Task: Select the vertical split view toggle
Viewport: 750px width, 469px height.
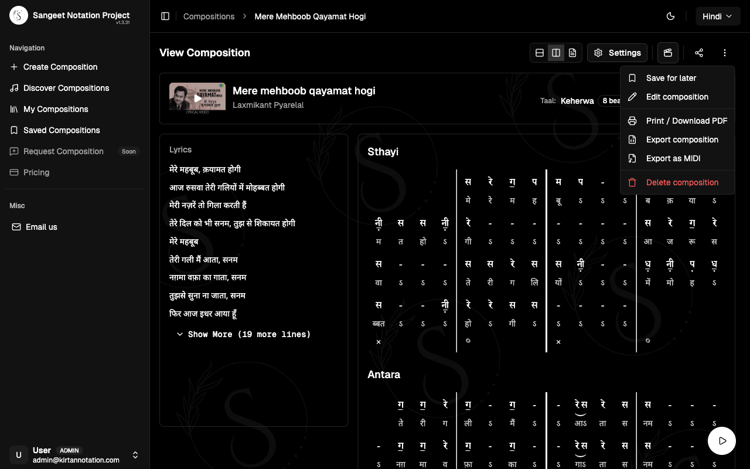Action: (x=555, y=53)
